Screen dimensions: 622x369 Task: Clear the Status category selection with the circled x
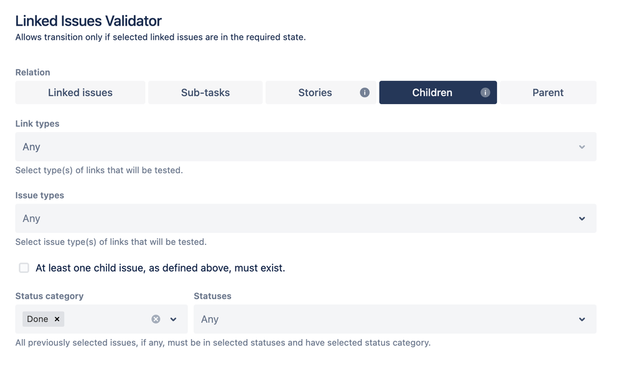click(156, 319)
